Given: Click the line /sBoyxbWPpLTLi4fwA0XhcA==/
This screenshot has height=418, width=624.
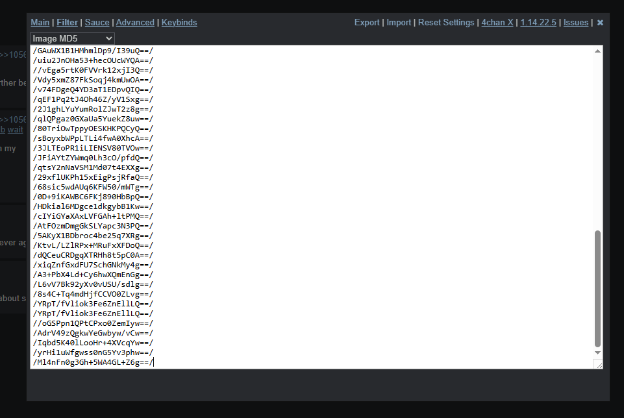Looking at the screenshot, I should coord(93,138).
